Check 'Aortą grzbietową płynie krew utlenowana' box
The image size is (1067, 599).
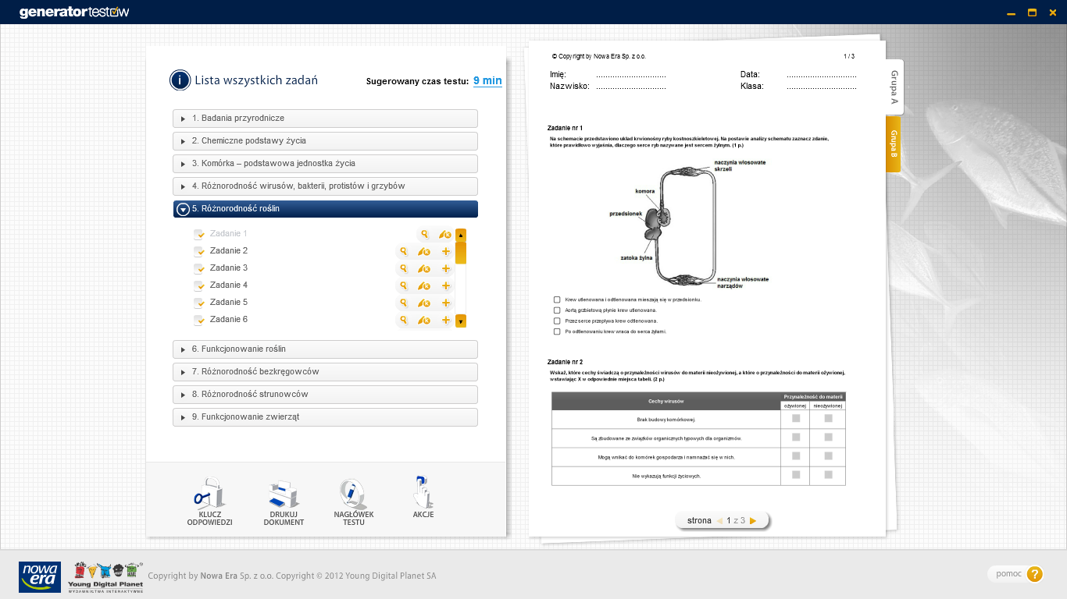(557, 310)
